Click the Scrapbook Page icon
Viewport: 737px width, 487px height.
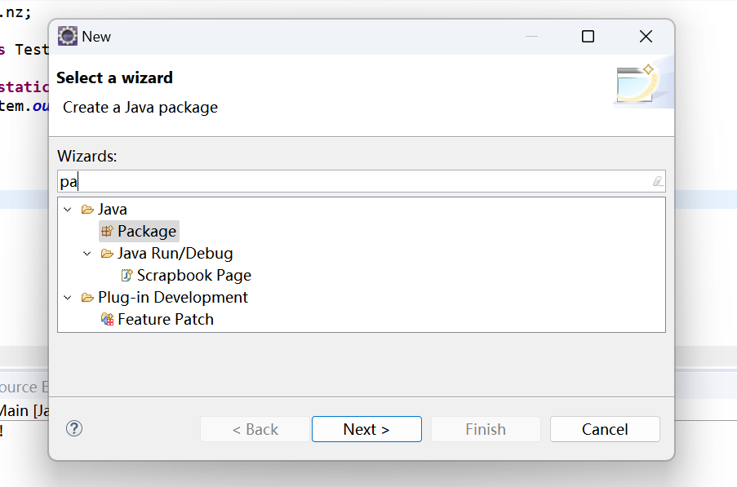[x=127, y=276]
